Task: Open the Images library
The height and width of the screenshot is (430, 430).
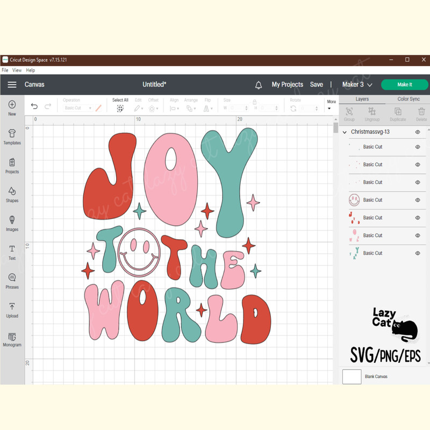Action: coord(12,224)
